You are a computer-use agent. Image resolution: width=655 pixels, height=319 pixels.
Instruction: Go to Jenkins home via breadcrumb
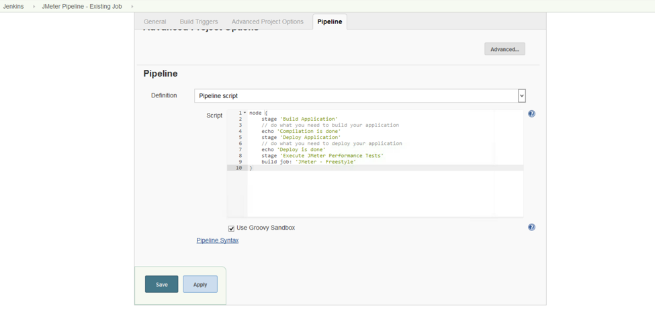(13, 7)
